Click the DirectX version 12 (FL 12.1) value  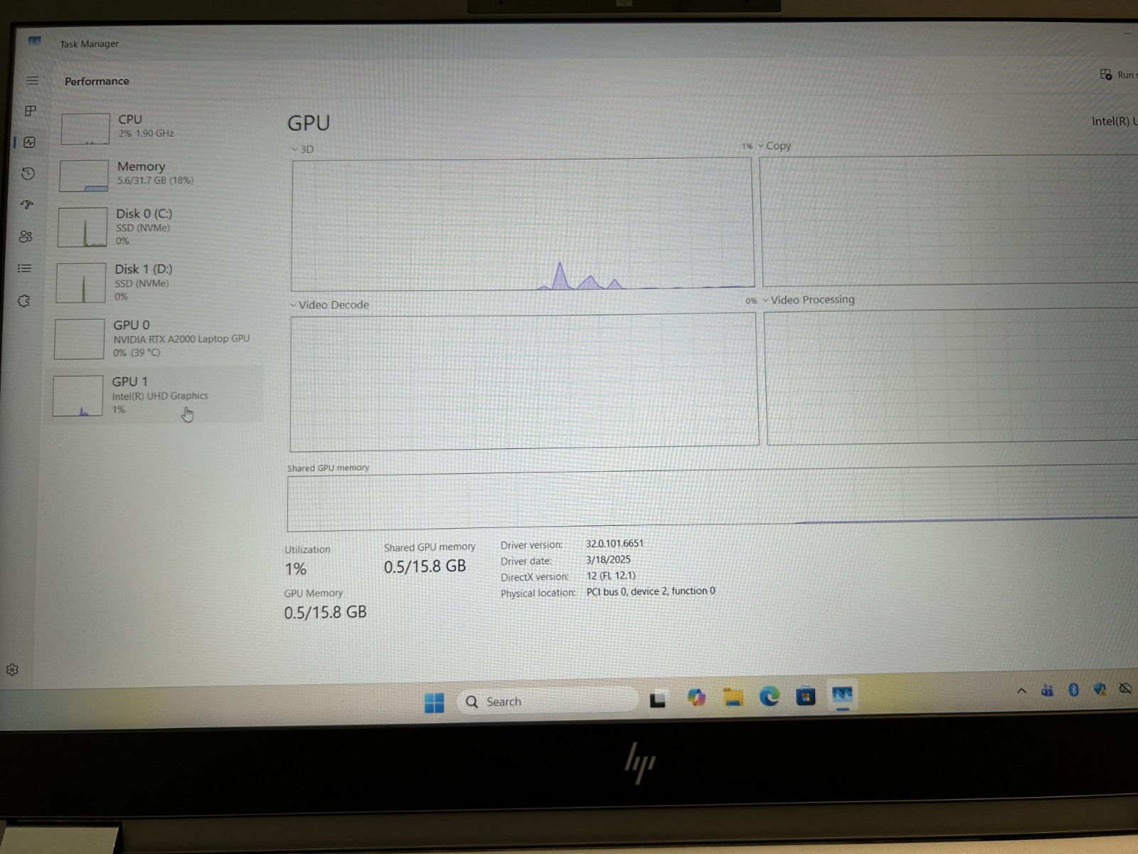coord(611,576)
